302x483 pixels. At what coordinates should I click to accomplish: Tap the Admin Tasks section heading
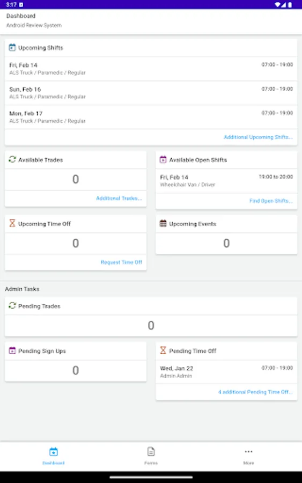tap(22, 289)
